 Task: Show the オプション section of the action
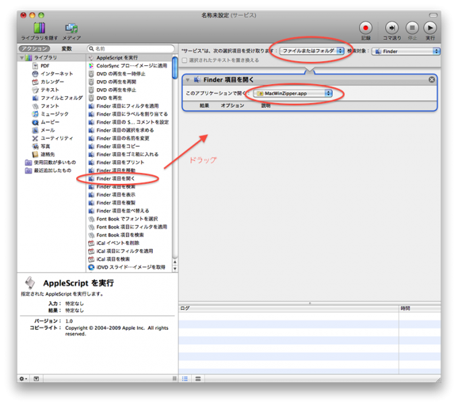point(232,106)
